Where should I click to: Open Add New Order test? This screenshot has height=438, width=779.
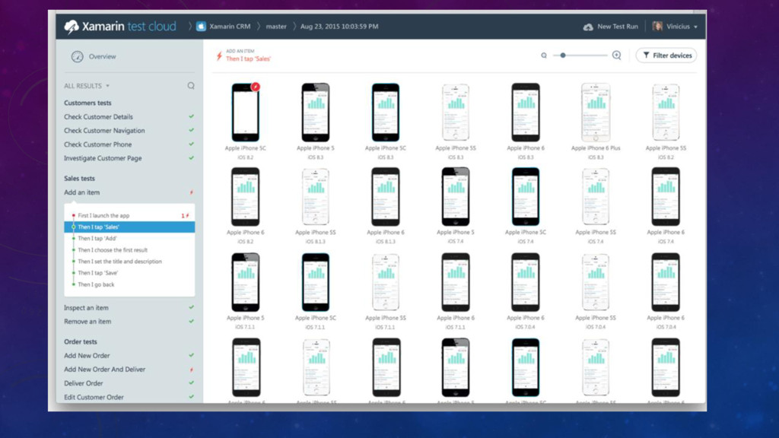87,356
